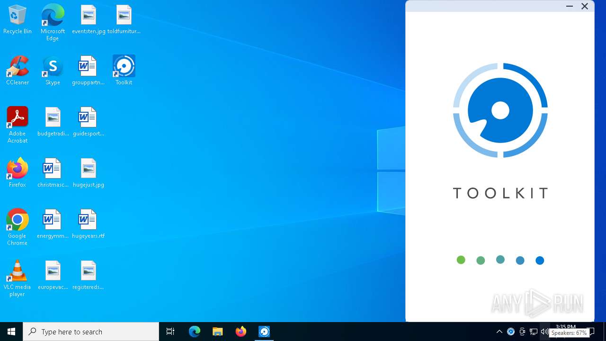The image size is (606, 341).
Task: Click the TOOLKIT title text
Action: pos(500,193)
